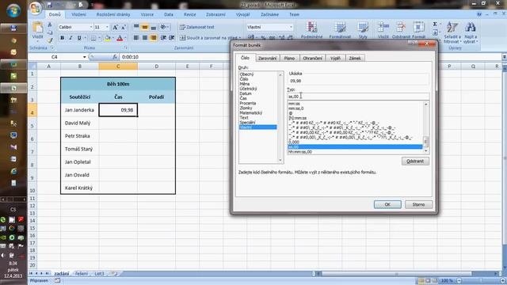Open the font size dropdown

pos(107,27)
